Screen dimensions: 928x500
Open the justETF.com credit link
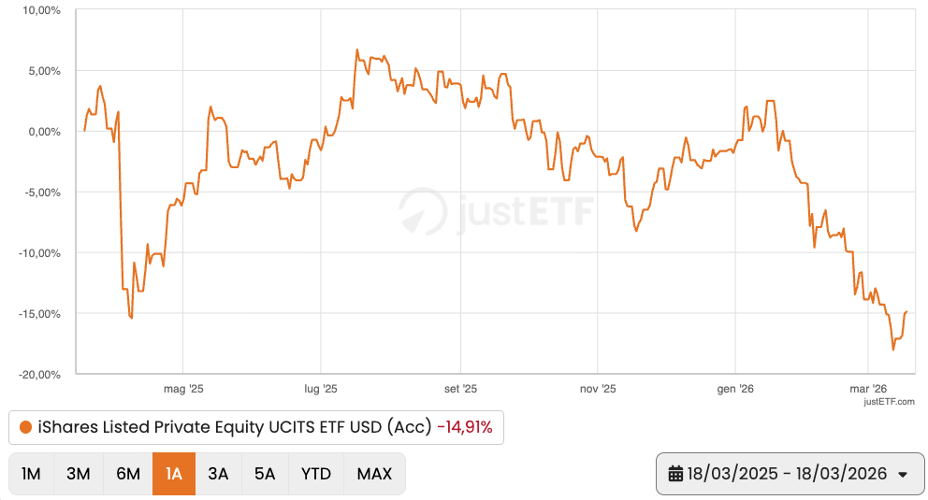coord(890,401)
